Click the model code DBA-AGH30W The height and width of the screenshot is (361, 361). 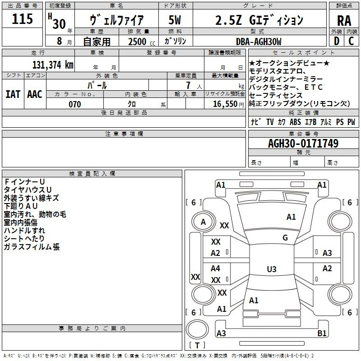coord(258,41)
